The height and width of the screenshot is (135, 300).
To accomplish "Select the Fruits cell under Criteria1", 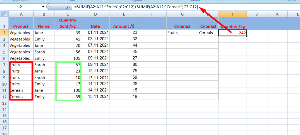I will click(x=182, y=33).
